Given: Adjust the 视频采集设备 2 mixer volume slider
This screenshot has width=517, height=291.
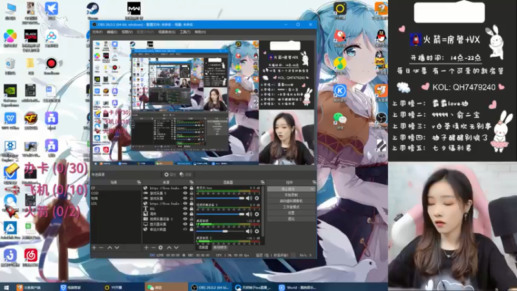Looking at the screenshot, I should [220, 215].
